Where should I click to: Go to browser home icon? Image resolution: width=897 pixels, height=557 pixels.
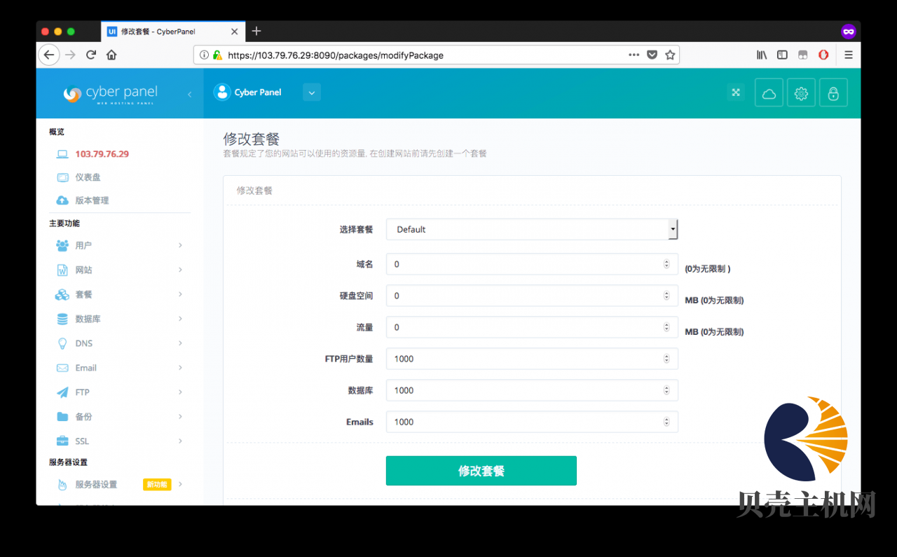click(111, 55)
